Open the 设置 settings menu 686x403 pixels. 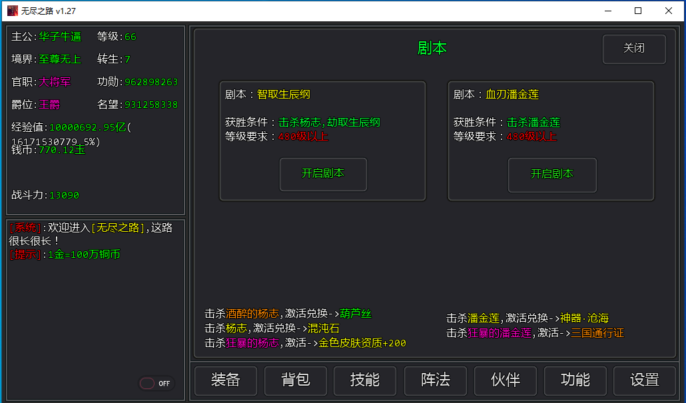tap(645, 380)
